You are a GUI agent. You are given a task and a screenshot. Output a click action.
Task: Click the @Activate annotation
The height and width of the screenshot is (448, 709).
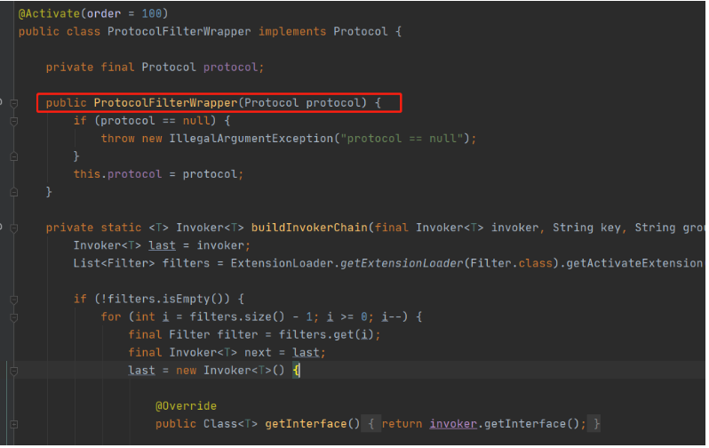(x=49, y=13)
